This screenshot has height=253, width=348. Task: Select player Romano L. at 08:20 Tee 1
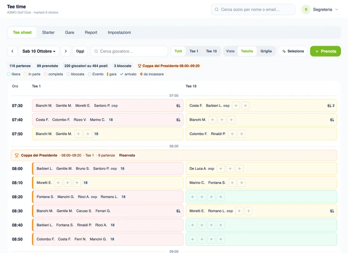tap(109, 197)
